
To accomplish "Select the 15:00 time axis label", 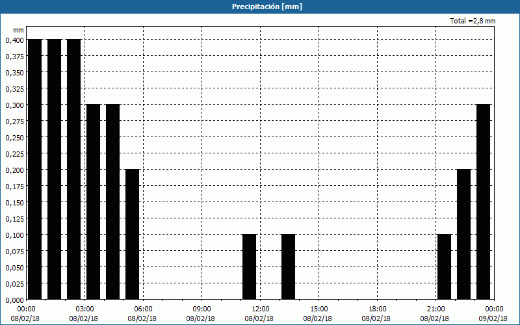I will 318,309.
